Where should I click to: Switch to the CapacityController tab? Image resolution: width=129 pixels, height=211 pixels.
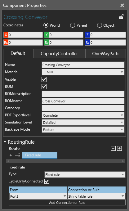point(59,54)
